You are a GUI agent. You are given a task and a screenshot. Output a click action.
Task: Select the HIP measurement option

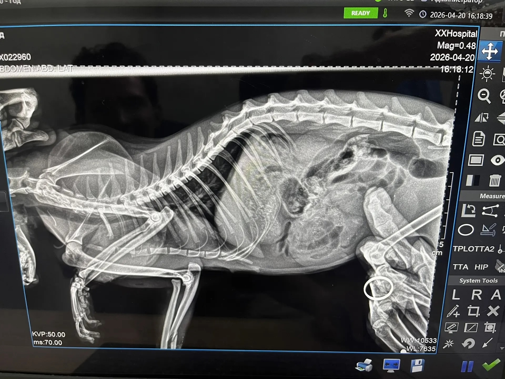point(481,267)
